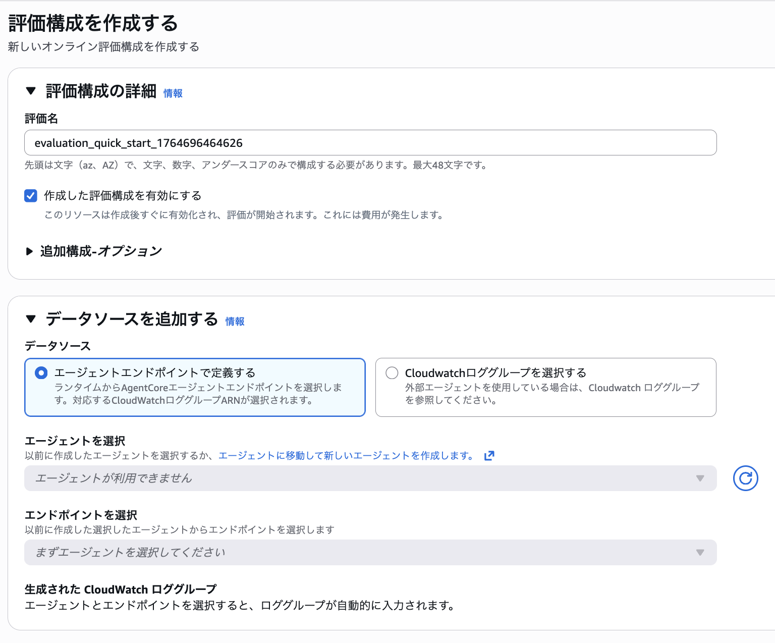
Task: Select the Cloudwatchロググループを選択する radio button
Action: click(392, 372)
